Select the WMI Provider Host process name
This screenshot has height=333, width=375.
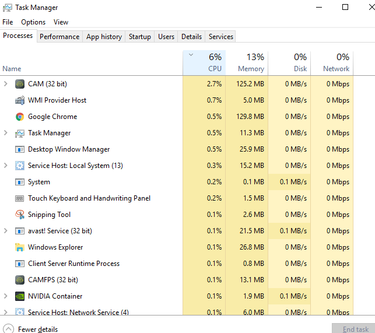pyautogui.click(x=57, y=100)
